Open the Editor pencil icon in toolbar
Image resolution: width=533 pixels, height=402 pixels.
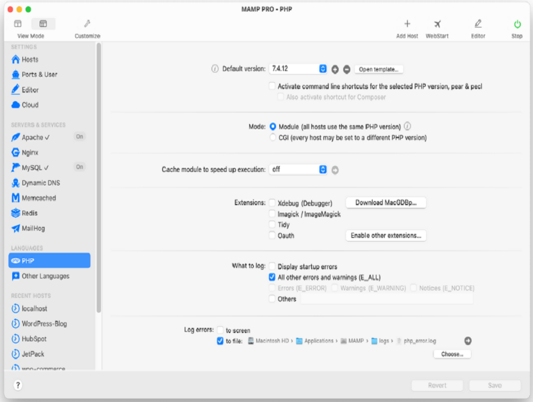click(478, 24)
